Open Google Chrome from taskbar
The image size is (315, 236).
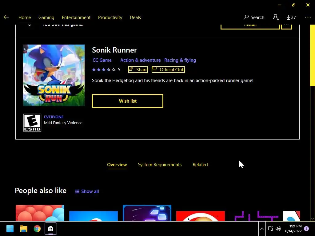37,229
